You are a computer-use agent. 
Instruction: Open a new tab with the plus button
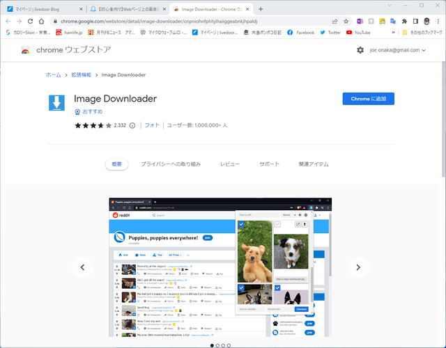coord(261,9)
